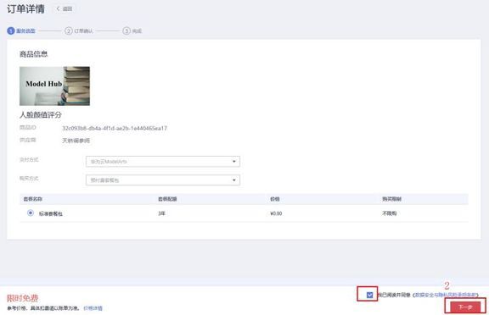
Task: Click the step 1 circle in the progress bar
Action: point(11,30)
